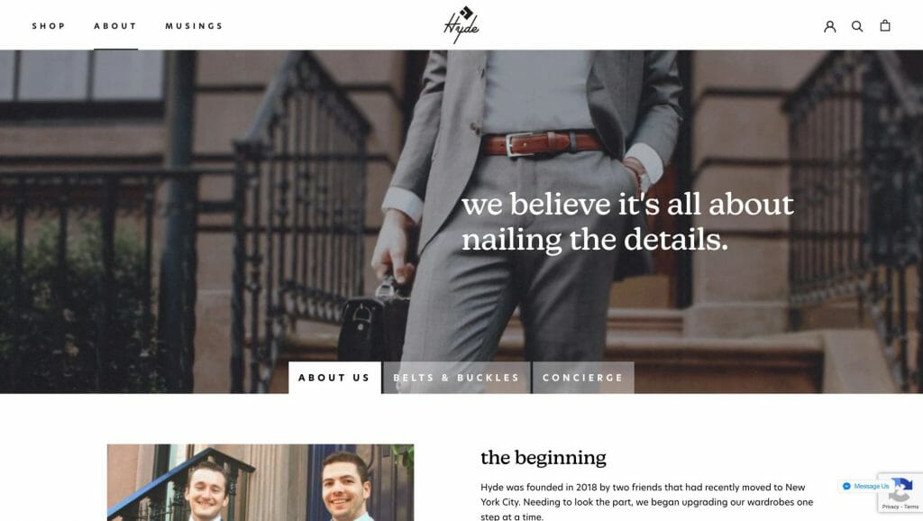Open the Musings menu item

pos(195,26)
